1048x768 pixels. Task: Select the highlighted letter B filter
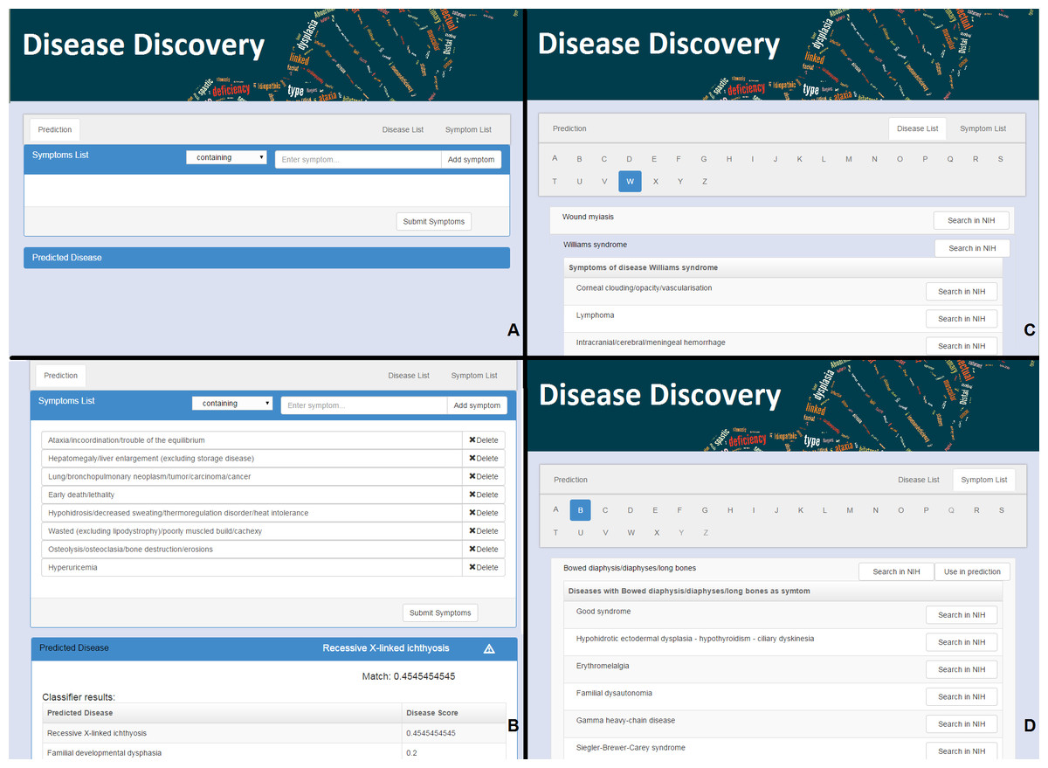[580, 510]
